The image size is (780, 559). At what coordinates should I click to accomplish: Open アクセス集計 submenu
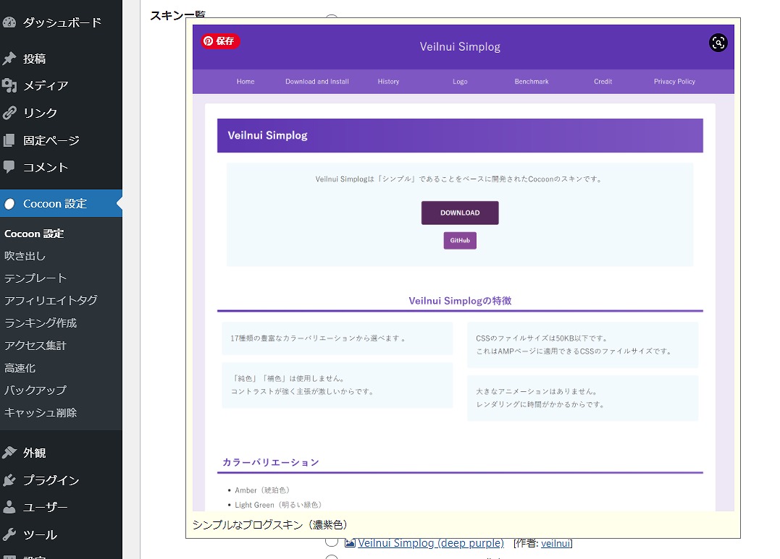[x=35, y=346]
